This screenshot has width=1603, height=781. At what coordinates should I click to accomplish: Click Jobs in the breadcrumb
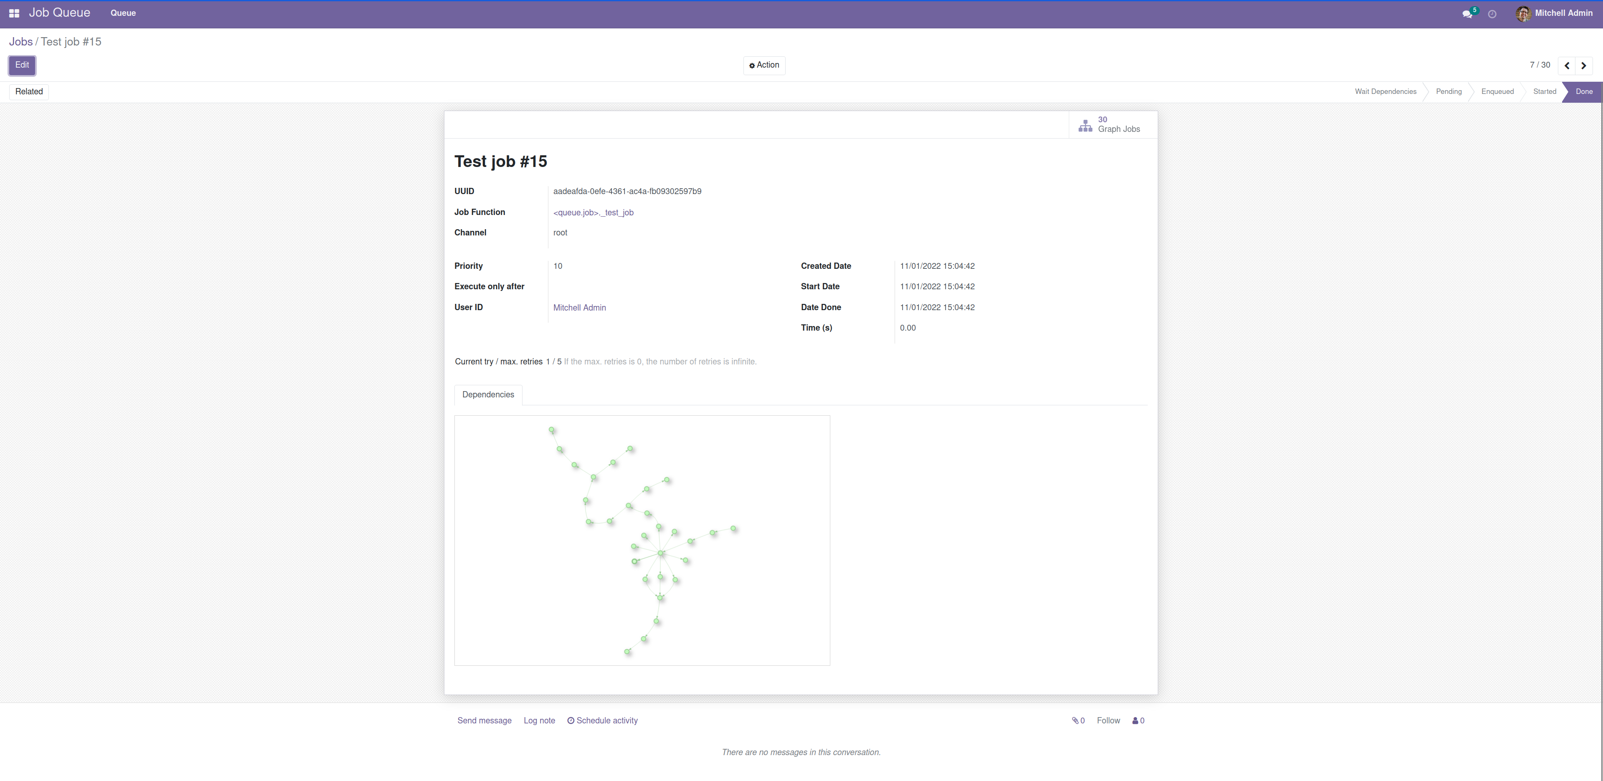tap(20, 42)
